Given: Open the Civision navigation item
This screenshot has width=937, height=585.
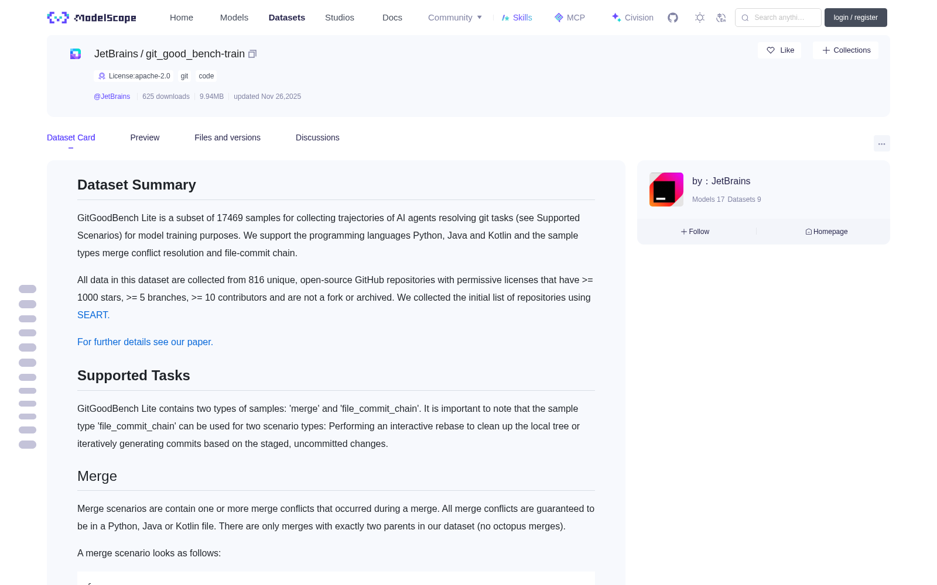Looking at the screenshot, I should click(x=632, y=18).
